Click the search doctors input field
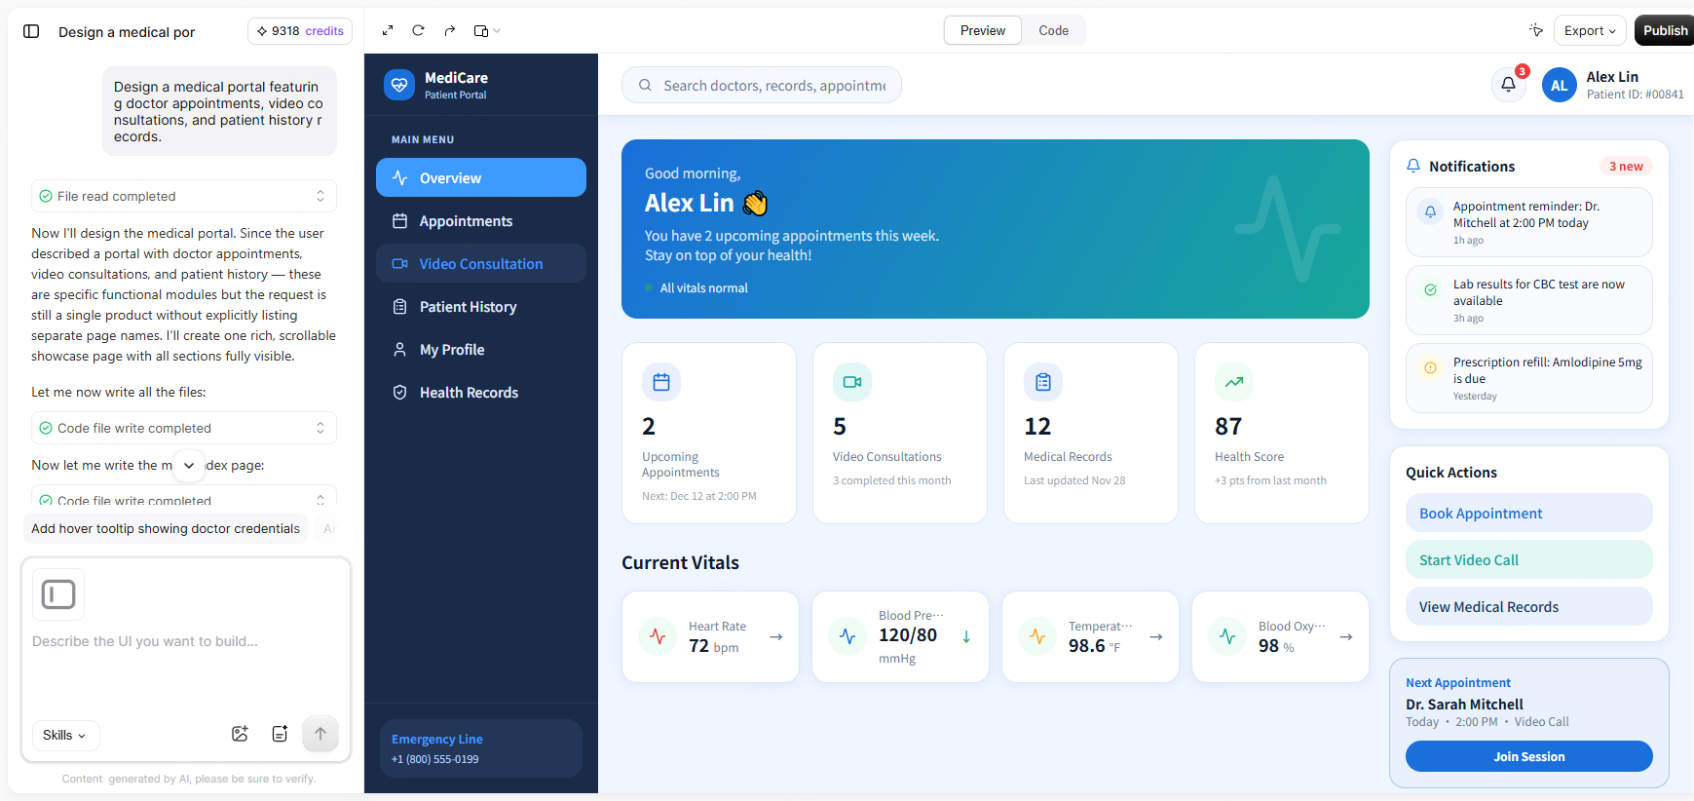 tap(762, 85)
